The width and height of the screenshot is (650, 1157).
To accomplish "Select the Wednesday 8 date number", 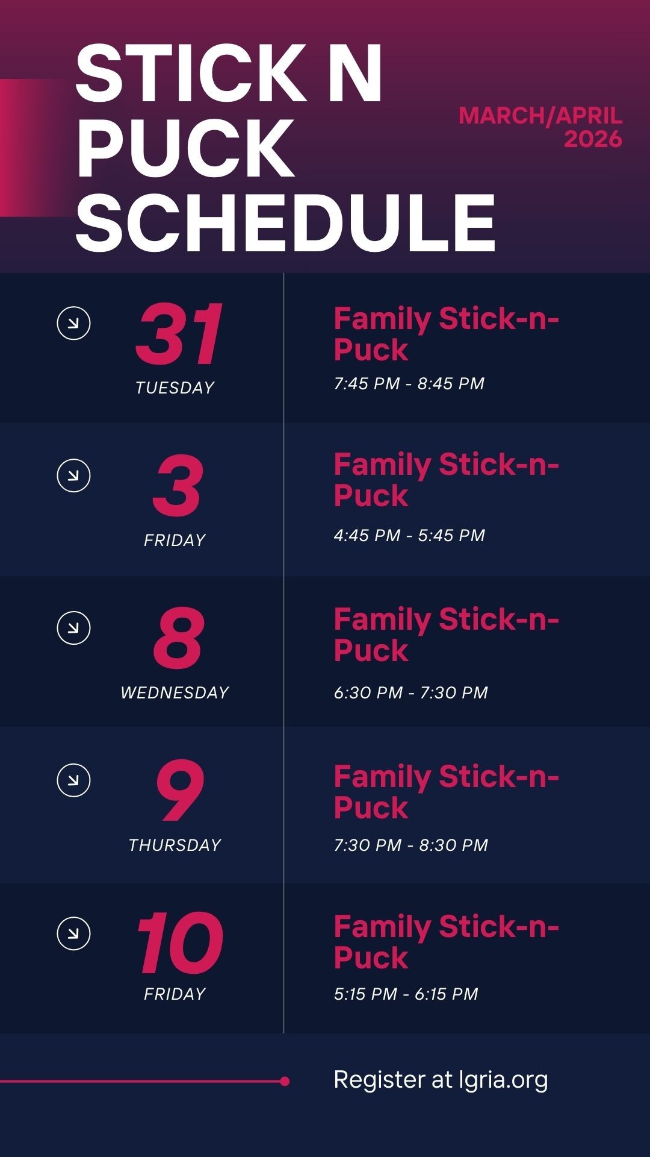I will (x=179, y=638).
